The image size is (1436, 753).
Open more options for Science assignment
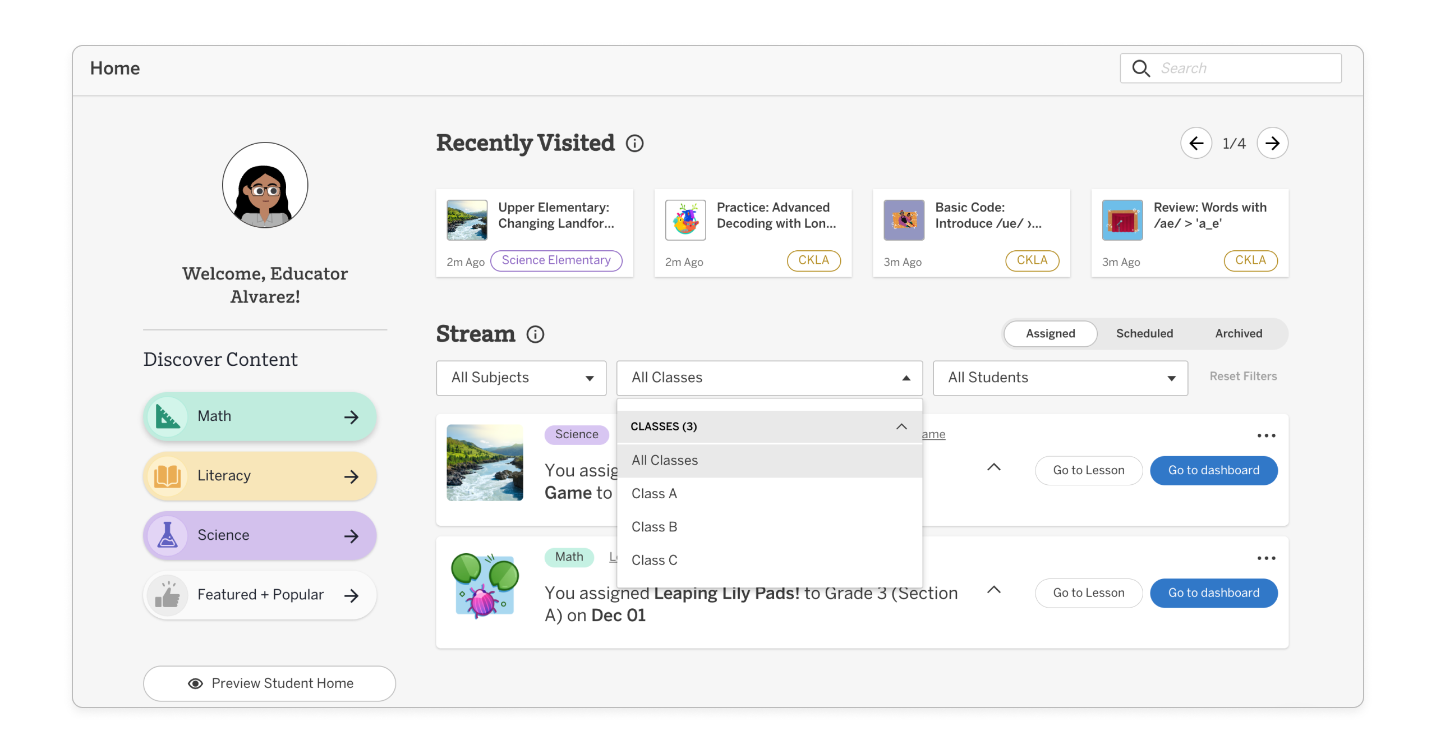pos(1265,435)
